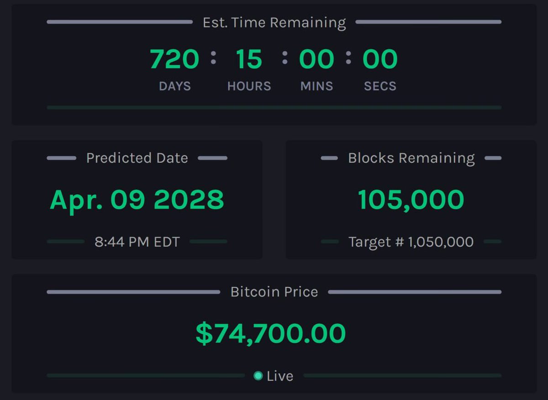Image resolution: width=548 pixels, height=400 pixels.
Task: Click the 105,000 blocks remaining value
Action: (411, 200)
